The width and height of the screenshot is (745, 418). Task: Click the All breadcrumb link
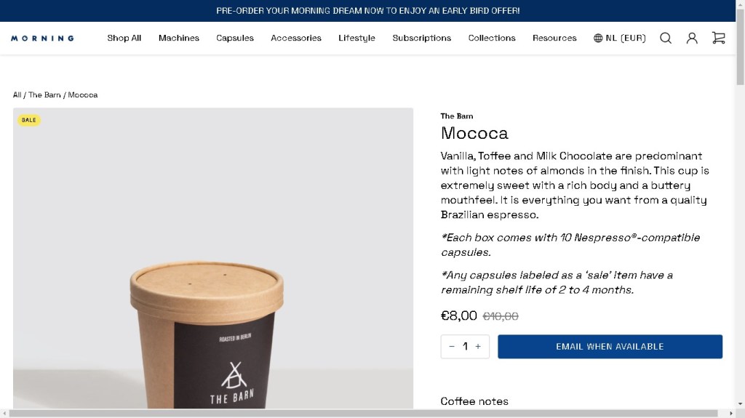pyautogui.click(x=17, y=95)
